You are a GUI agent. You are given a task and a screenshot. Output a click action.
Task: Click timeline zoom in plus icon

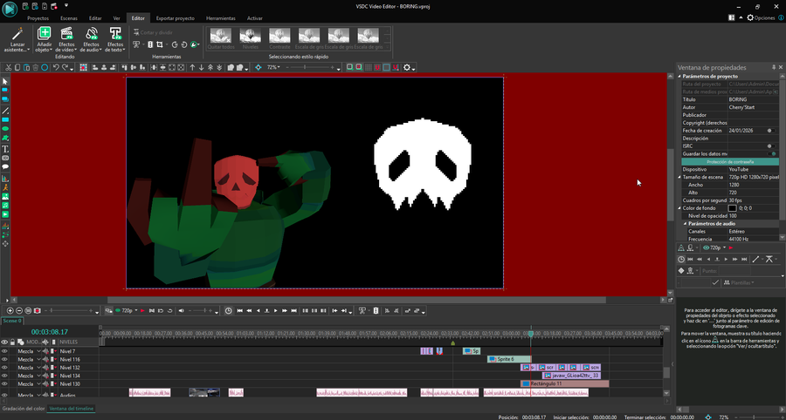pos(10,310)
